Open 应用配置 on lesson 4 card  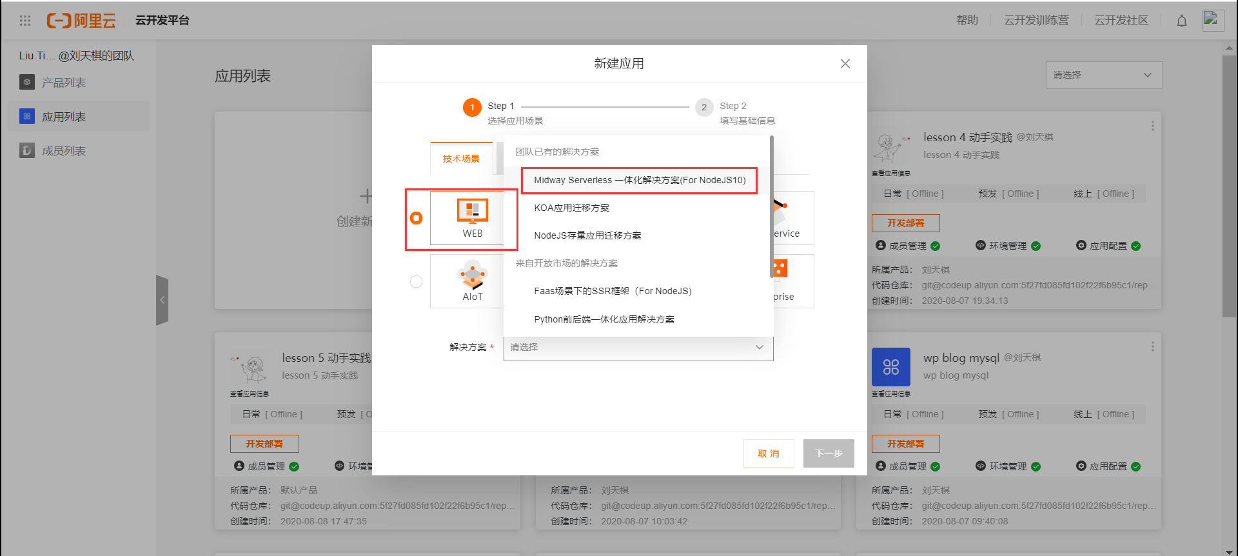click(x=1108, y=246)
